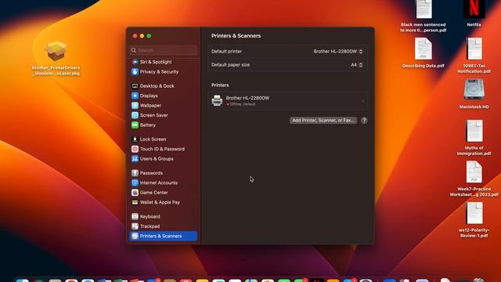Click the Wallet & Apple Pay icon

[x=135, y=202]
